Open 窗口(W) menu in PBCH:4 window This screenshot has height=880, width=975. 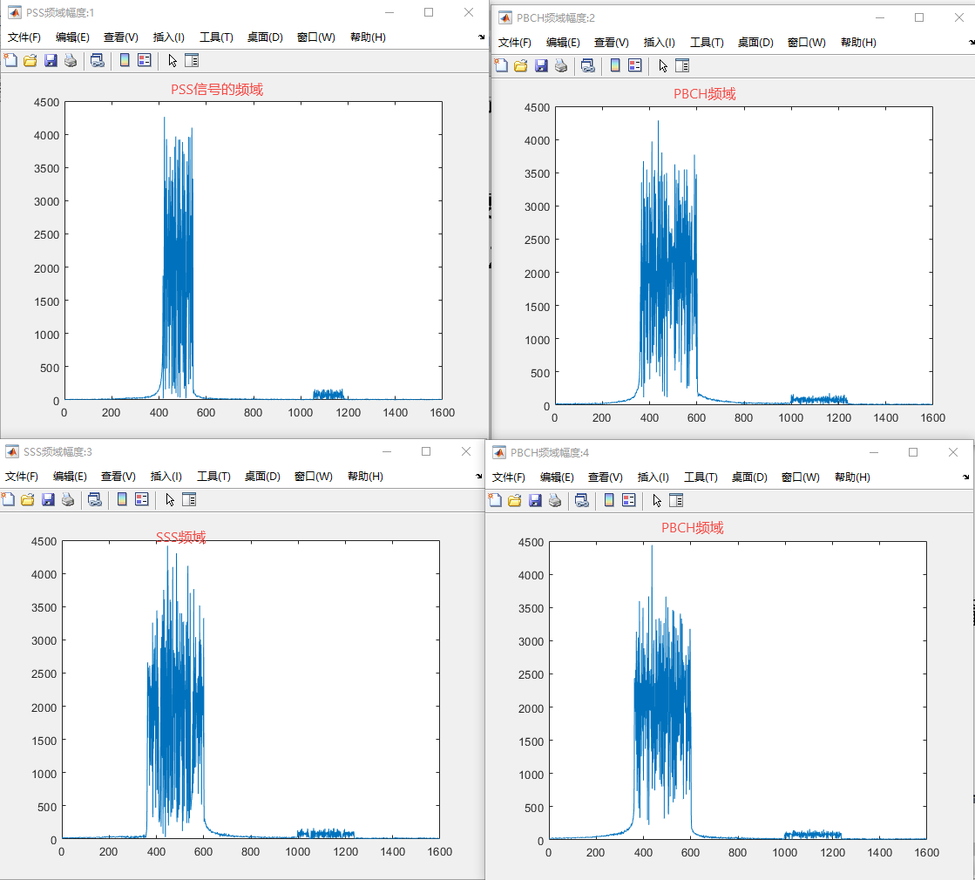[800, 477]
